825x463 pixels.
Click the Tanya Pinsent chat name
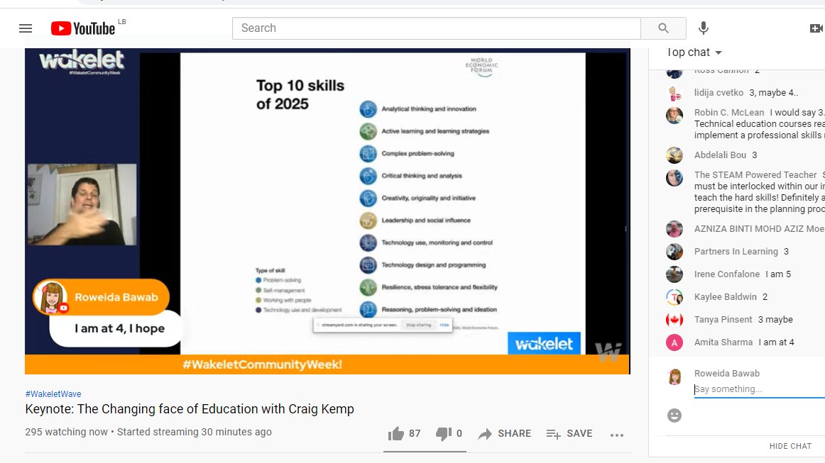[723, 320]
